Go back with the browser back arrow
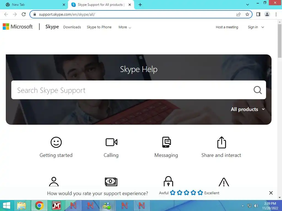Screen dimensions: 282x211 coord(6,14)
